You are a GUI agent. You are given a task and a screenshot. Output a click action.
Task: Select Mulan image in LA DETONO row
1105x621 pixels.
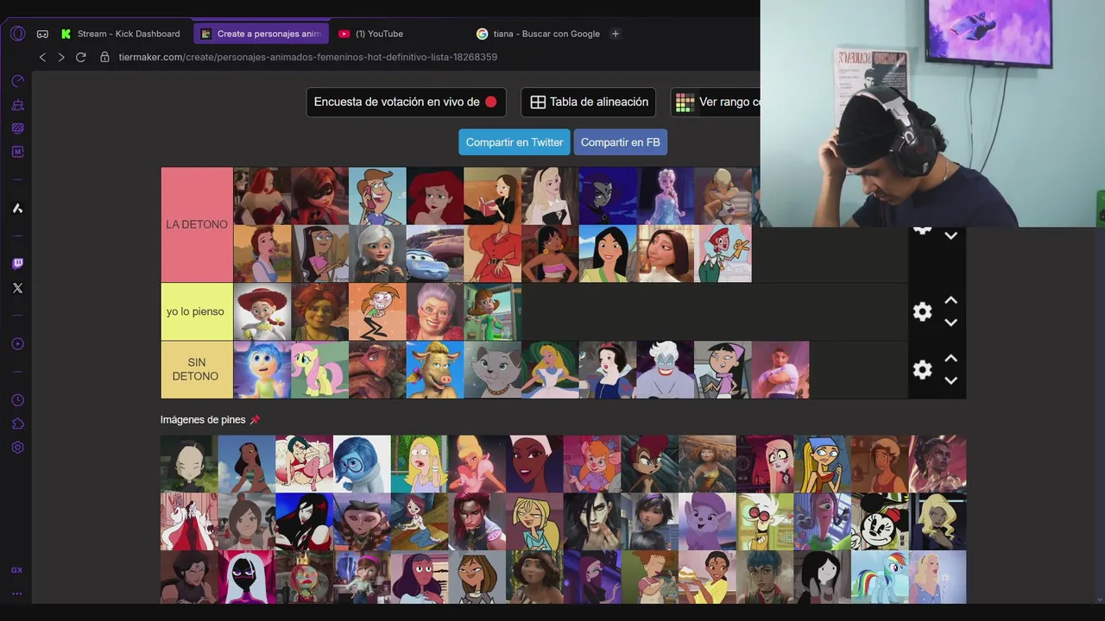tap(608, 254)
